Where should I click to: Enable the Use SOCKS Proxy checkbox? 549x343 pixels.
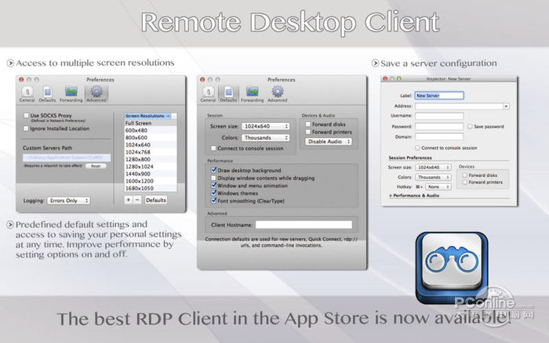click(x=27, y=117)
